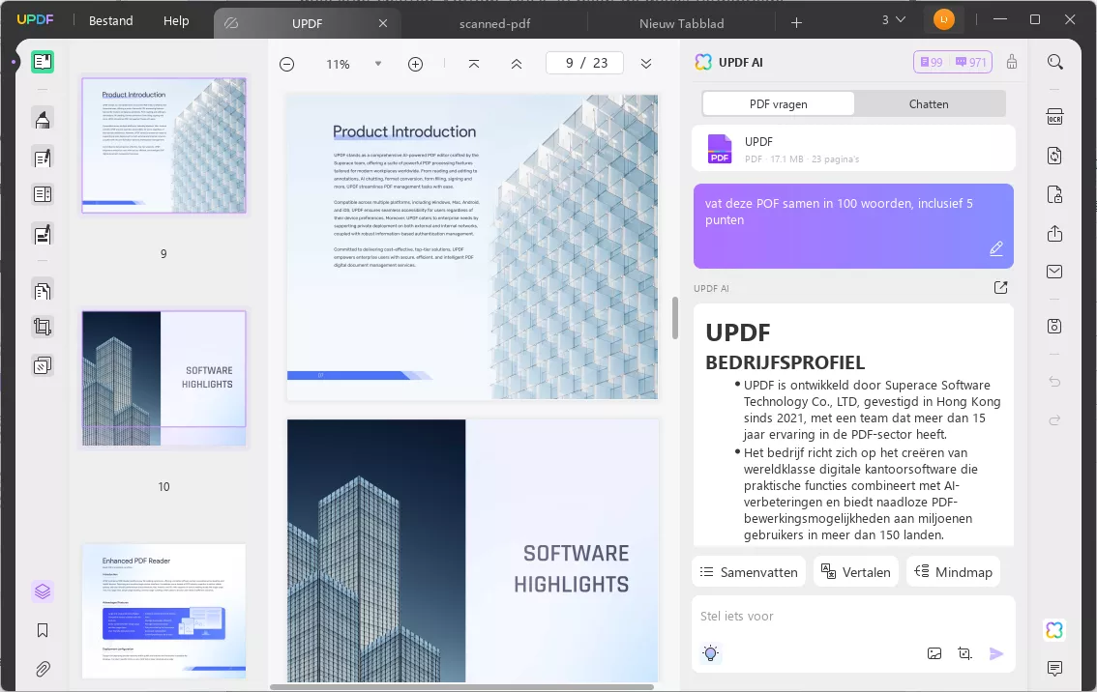This screenshot has height=692, width=1097.
Task: Open the Fill and Sign tool
Action: [43, 234]
